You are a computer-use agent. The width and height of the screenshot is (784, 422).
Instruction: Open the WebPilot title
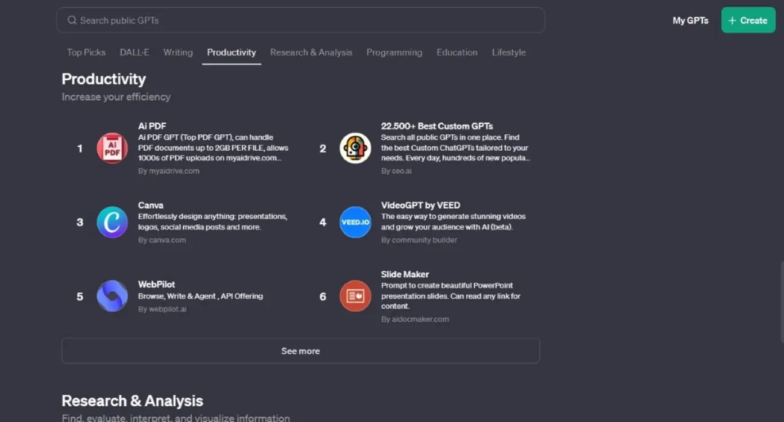[157, 284]
